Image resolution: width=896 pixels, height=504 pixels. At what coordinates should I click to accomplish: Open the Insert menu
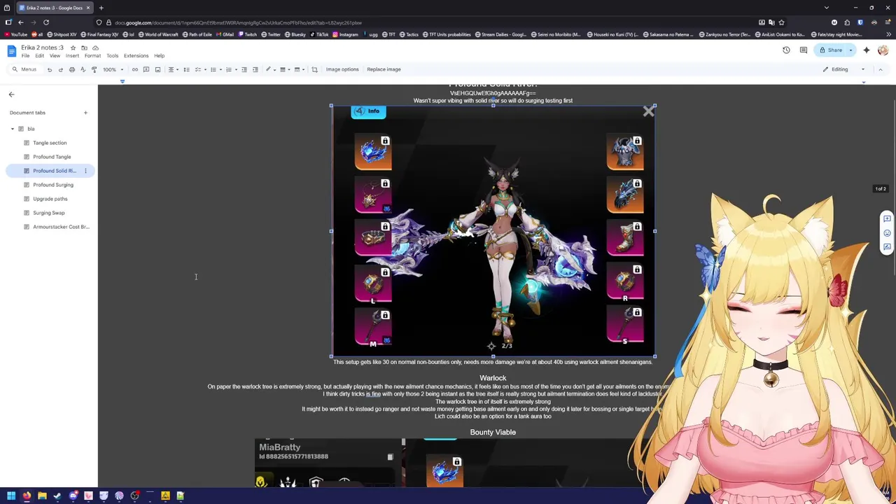72,56
